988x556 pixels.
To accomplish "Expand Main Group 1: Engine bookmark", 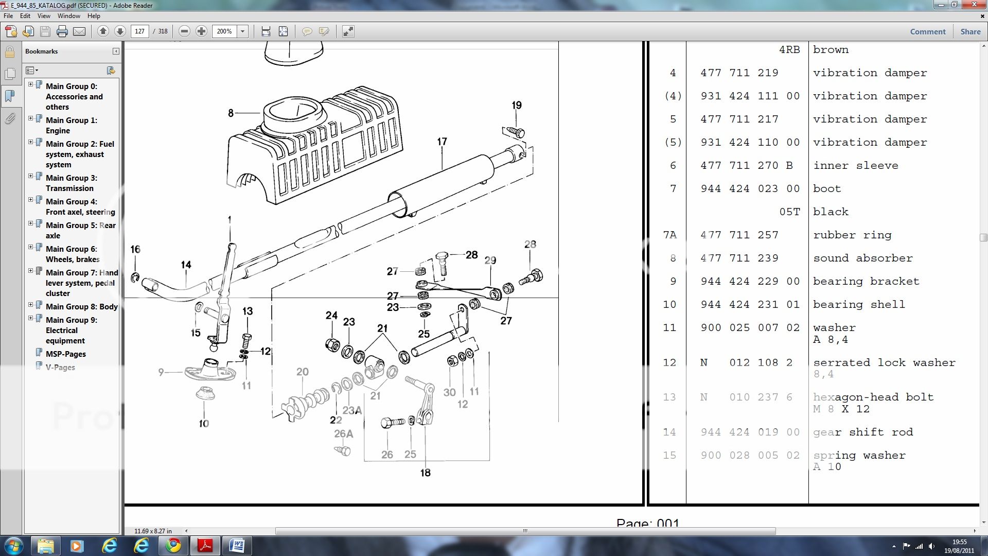I will coord(31,118).
